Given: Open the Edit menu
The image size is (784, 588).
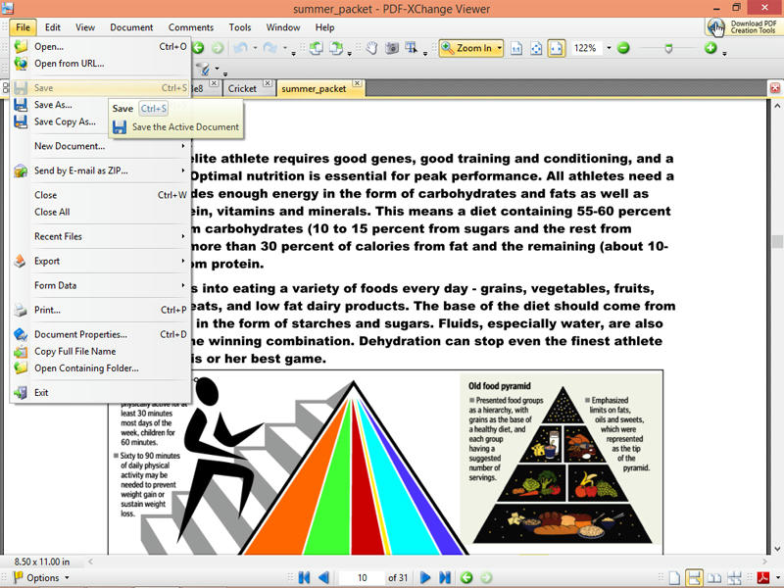Looking at the screenshot, I should (x=53, y=27).
